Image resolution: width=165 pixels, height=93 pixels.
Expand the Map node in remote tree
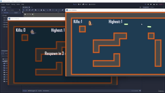[x=3, y=22]
